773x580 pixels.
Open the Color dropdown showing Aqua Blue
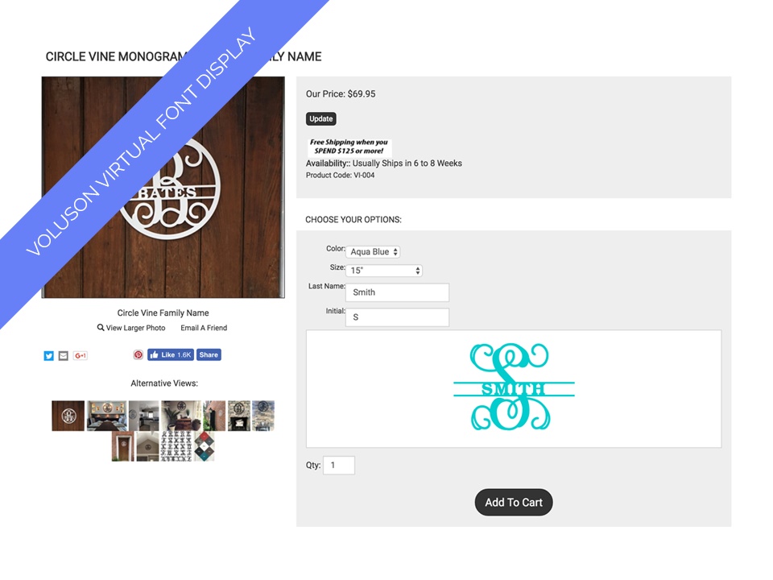click(373, 251)
